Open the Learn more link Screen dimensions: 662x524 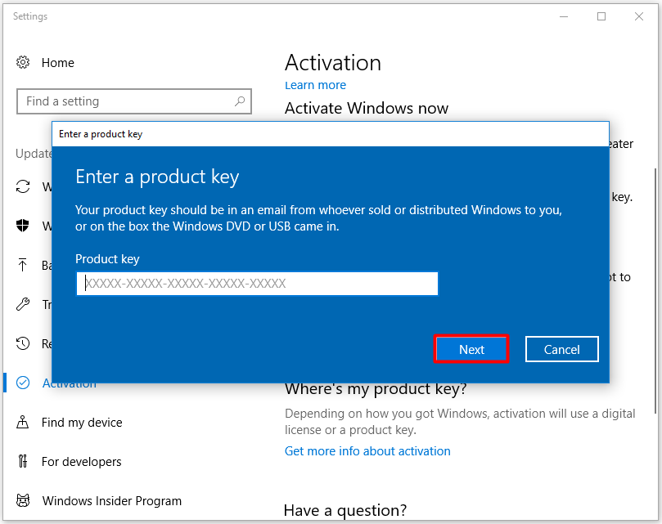[x=315, y=85]
